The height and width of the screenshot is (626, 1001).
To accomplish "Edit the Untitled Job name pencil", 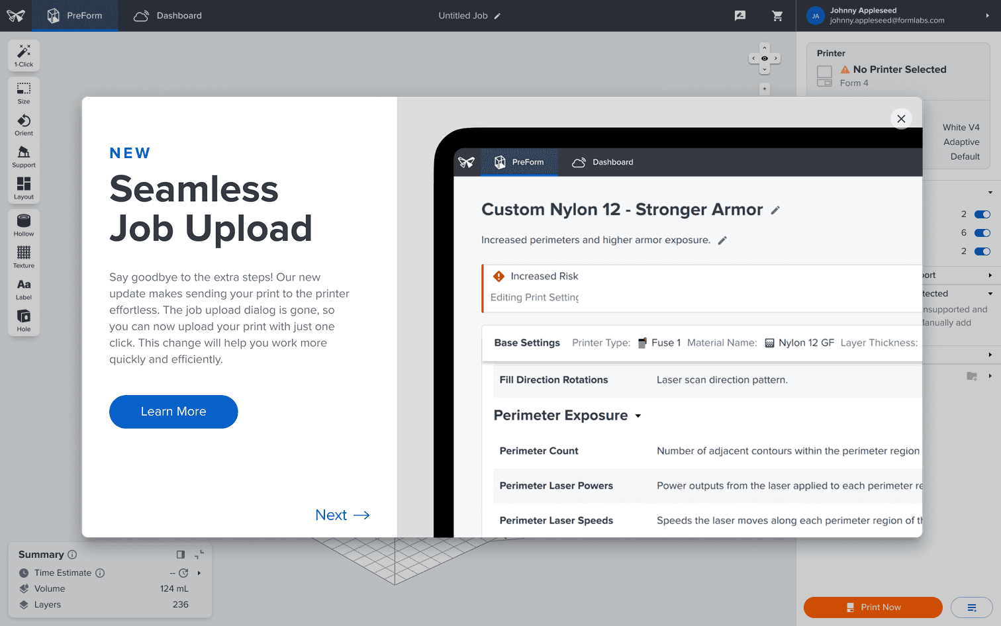I will click(x=497, y=16).
